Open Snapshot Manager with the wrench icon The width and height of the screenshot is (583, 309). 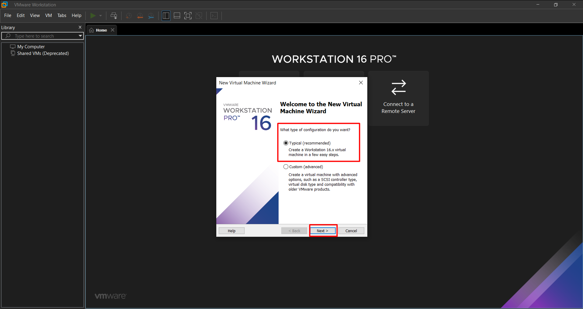pos(151,16)
